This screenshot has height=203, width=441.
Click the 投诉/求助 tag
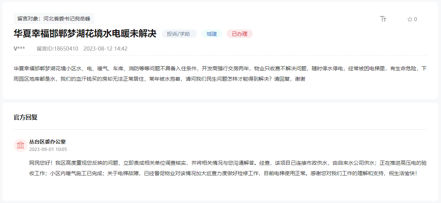179,34
